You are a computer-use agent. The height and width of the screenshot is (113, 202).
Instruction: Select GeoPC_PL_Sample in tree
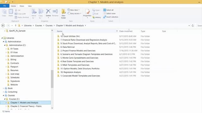point(17,31)
